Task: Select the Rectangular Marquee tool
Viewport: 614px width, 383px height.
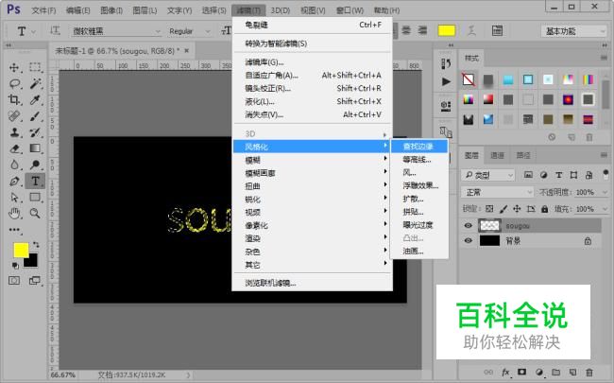Action: coord(35,67)
